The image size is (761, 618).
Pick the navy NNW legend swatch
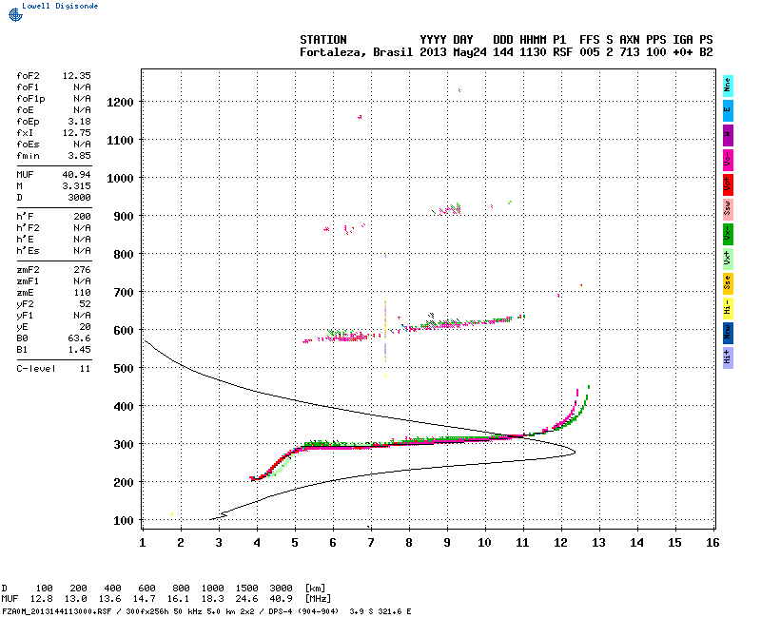pyautogui.click(x=727, y=334)
